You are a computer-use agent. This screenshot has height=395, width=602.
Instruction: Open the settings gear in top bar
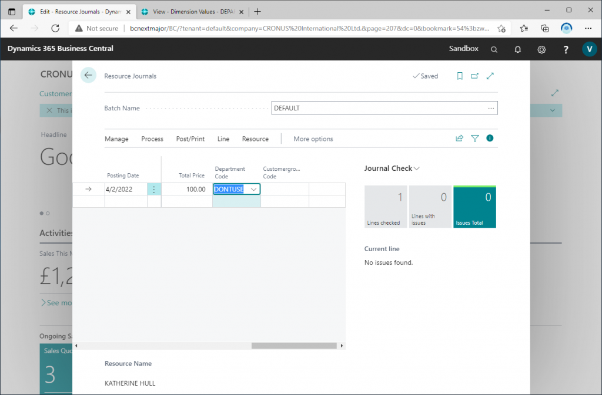[x=541, y=49]
